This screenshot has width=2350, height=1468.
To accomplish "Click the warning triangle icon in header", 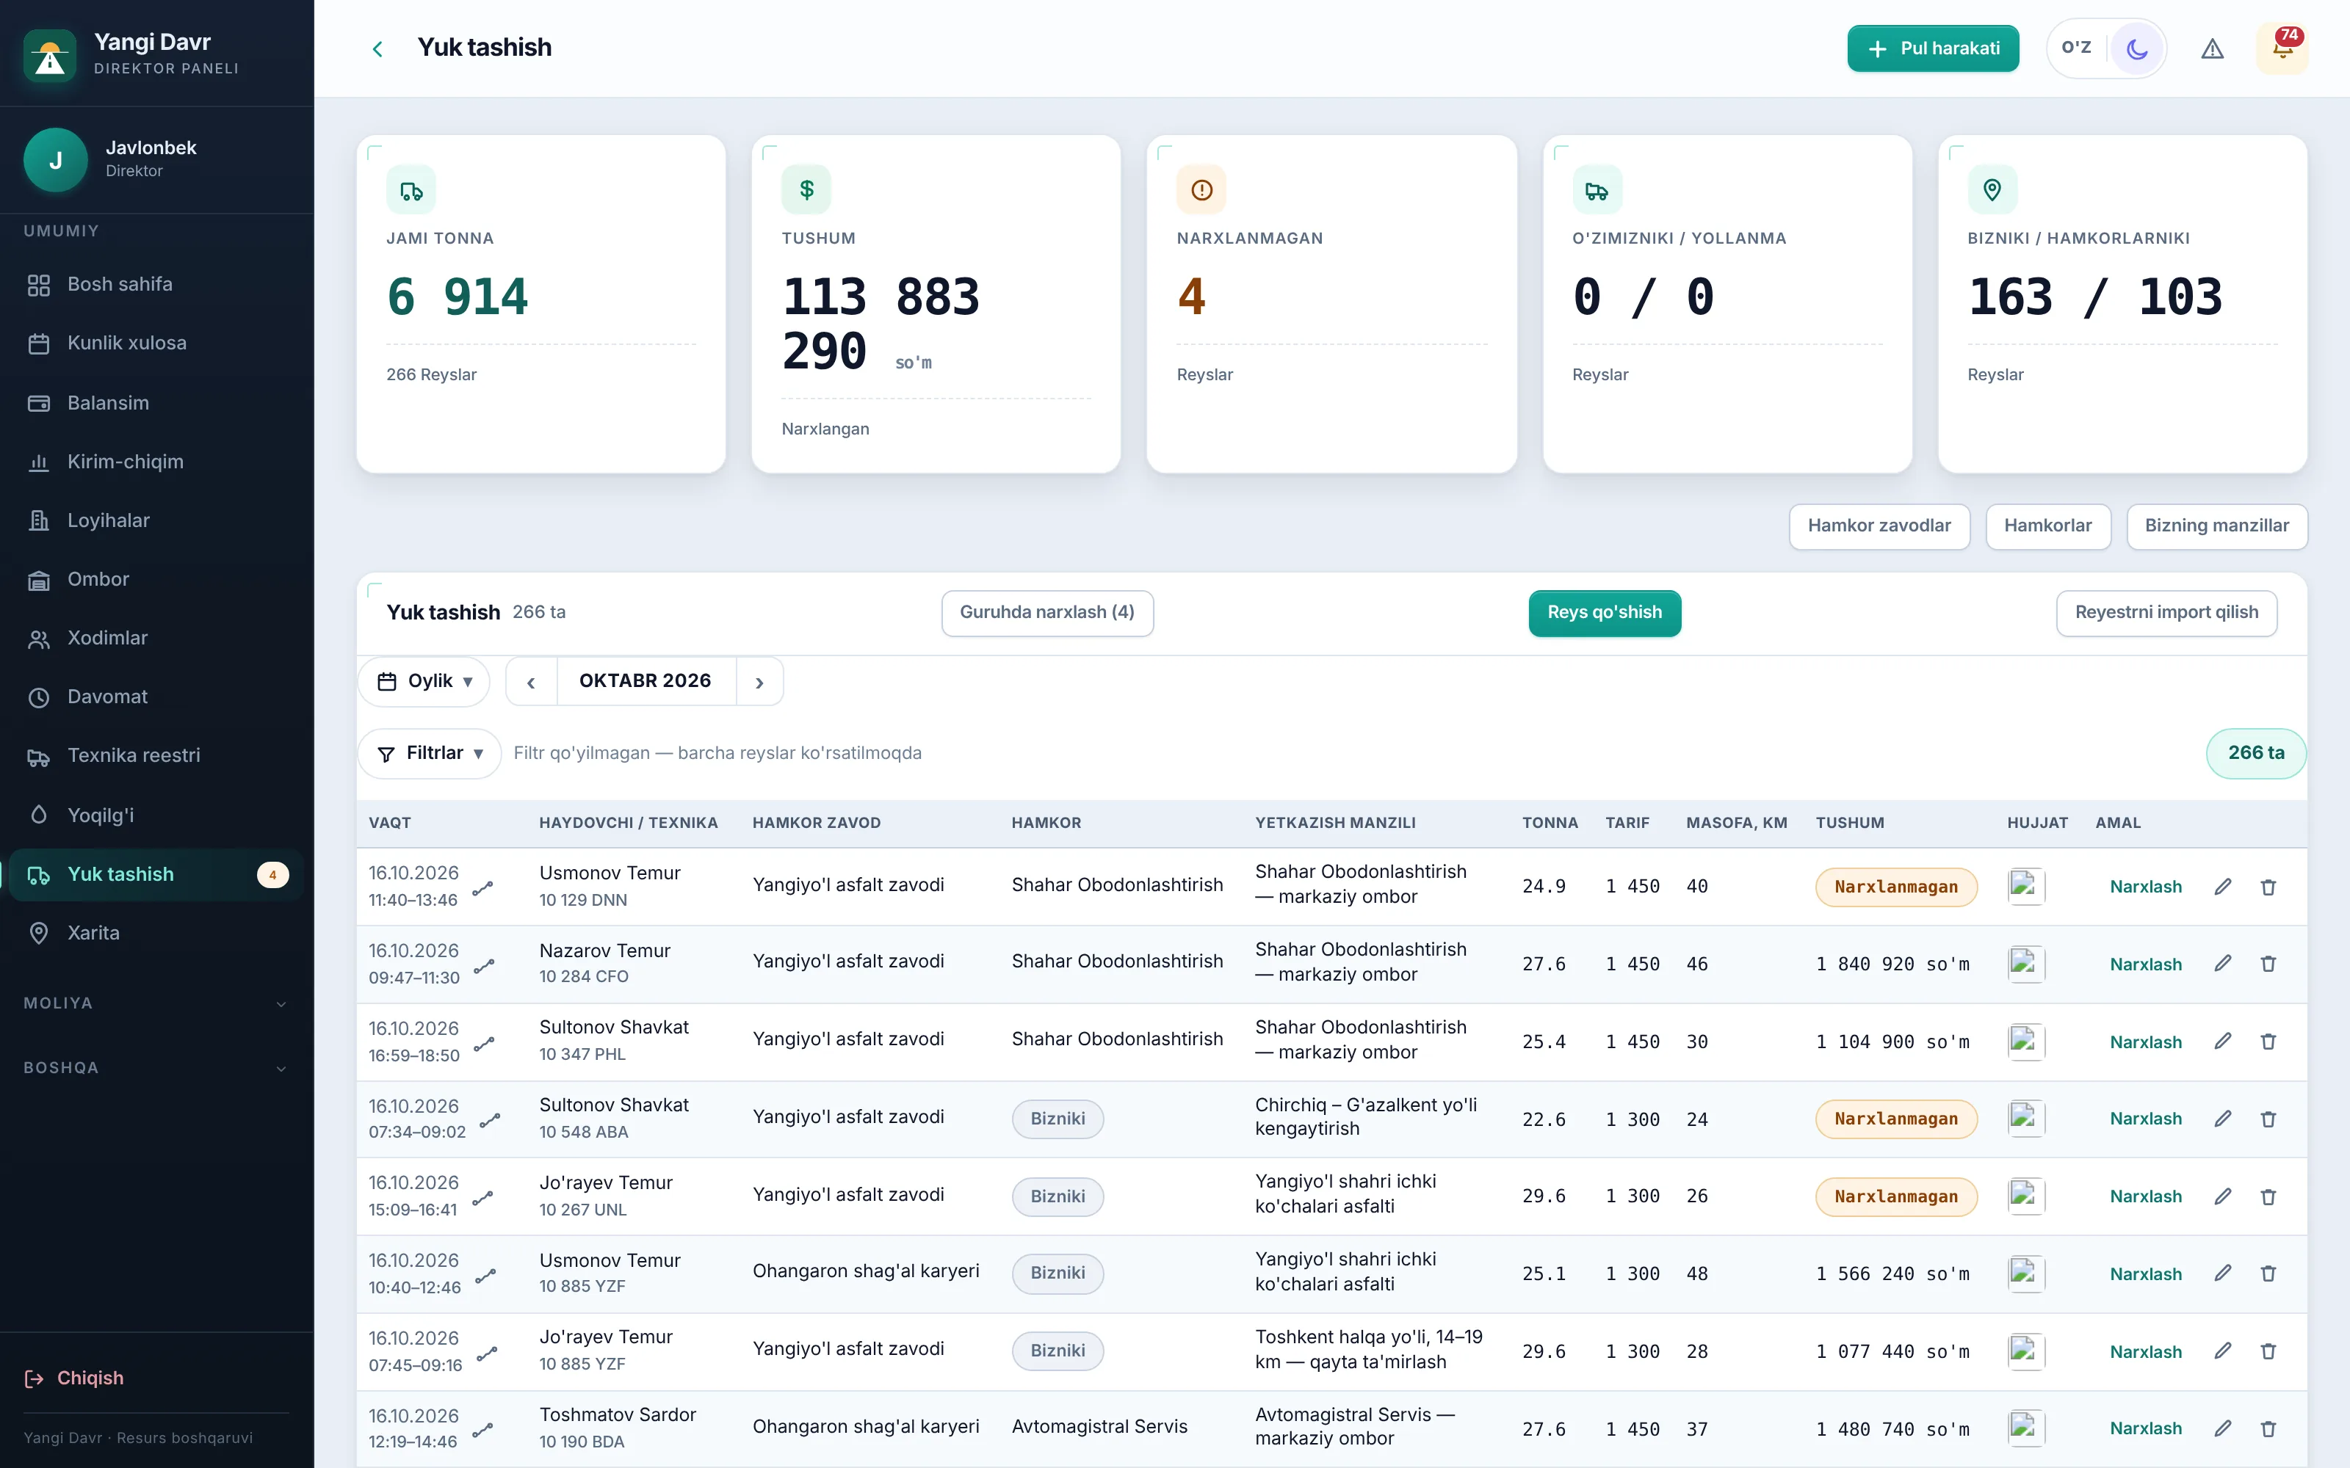I will pyautogui.click(x=2212, y=48).
